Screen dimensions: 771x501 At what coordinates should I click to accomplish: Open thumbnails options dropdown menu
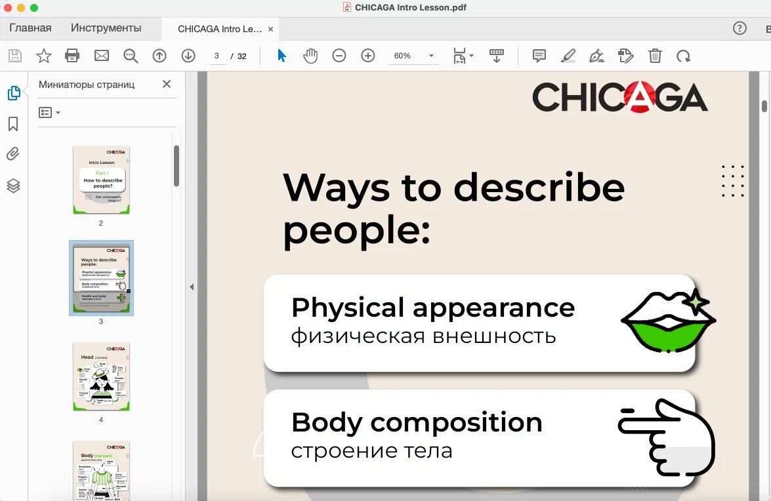(49, 113)
